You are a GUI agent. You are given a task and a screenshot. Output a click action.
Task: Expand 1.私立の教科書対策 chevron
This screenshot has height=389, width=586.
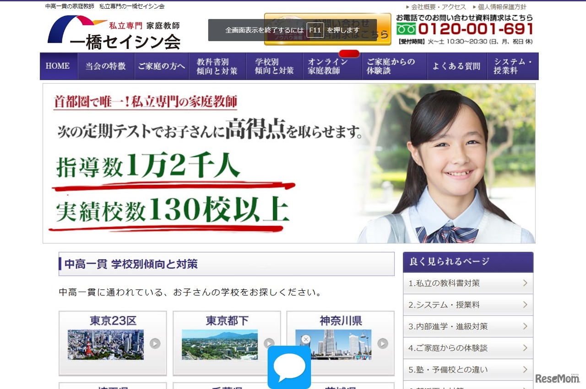tap(525, 283)
